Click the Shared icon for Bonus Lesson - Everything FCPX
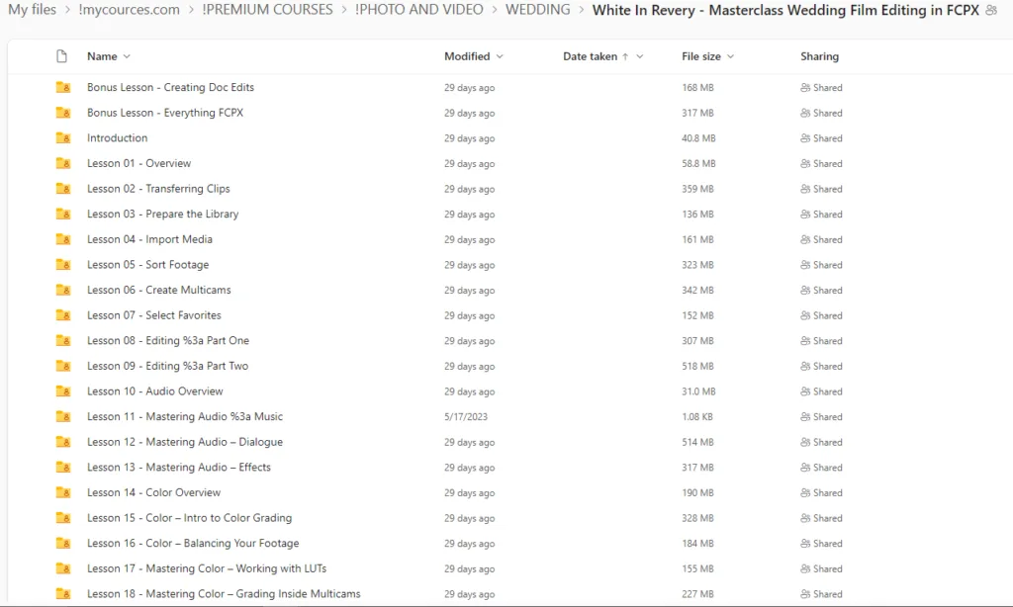Image resolution: width=1013 pixels, height=607 pixels. click(805, 114)
